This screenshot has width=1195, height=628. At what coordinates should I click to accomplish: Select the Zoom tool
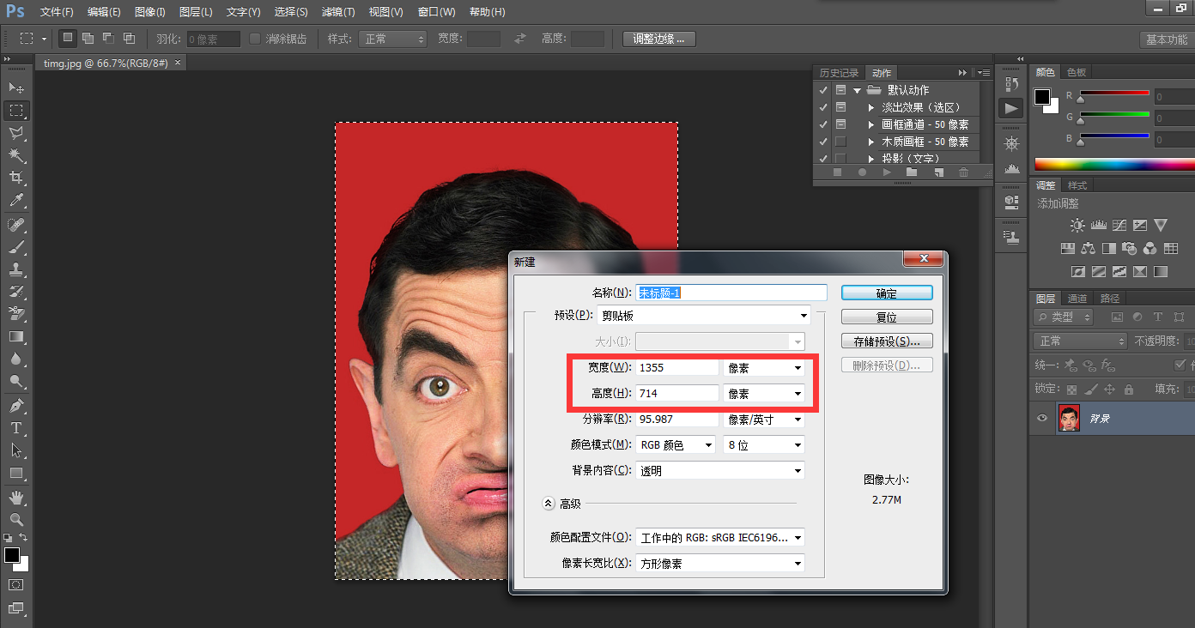(x=16, y=520)
